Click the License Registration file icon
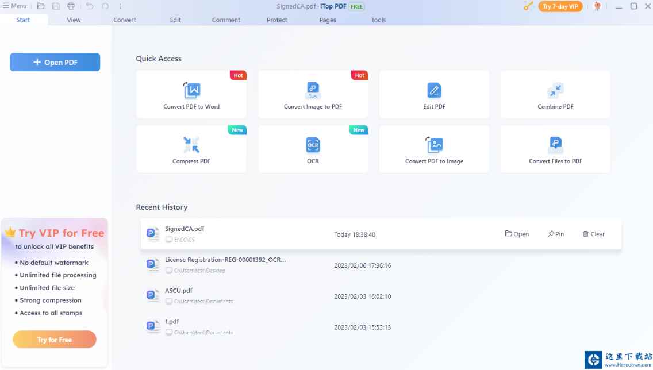The image size is (653, 370). pyautogui.click(x=153, y=265)
